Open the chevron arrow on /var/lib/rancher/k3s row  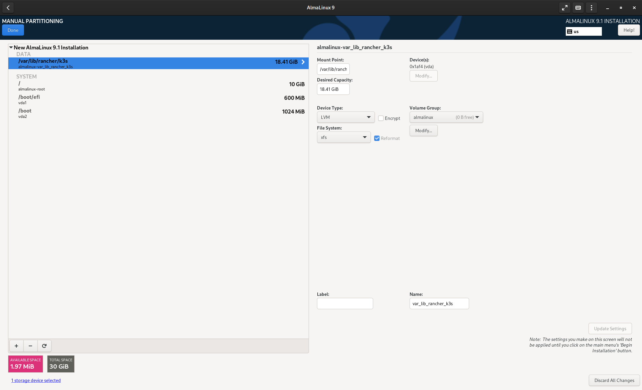[x=303, y=62]
